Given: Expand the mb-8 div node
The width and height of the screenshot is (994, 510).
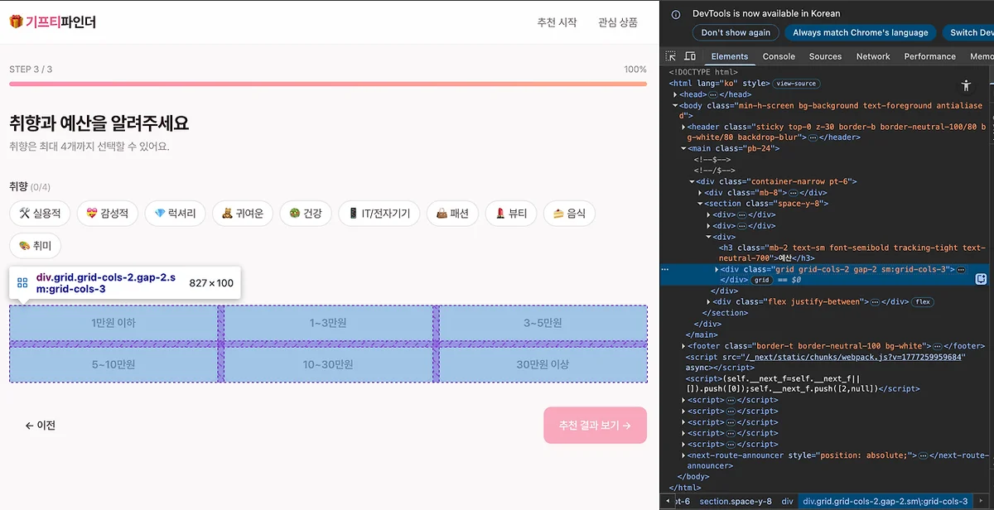Looking at the screenshot, I should coord(701,193).
